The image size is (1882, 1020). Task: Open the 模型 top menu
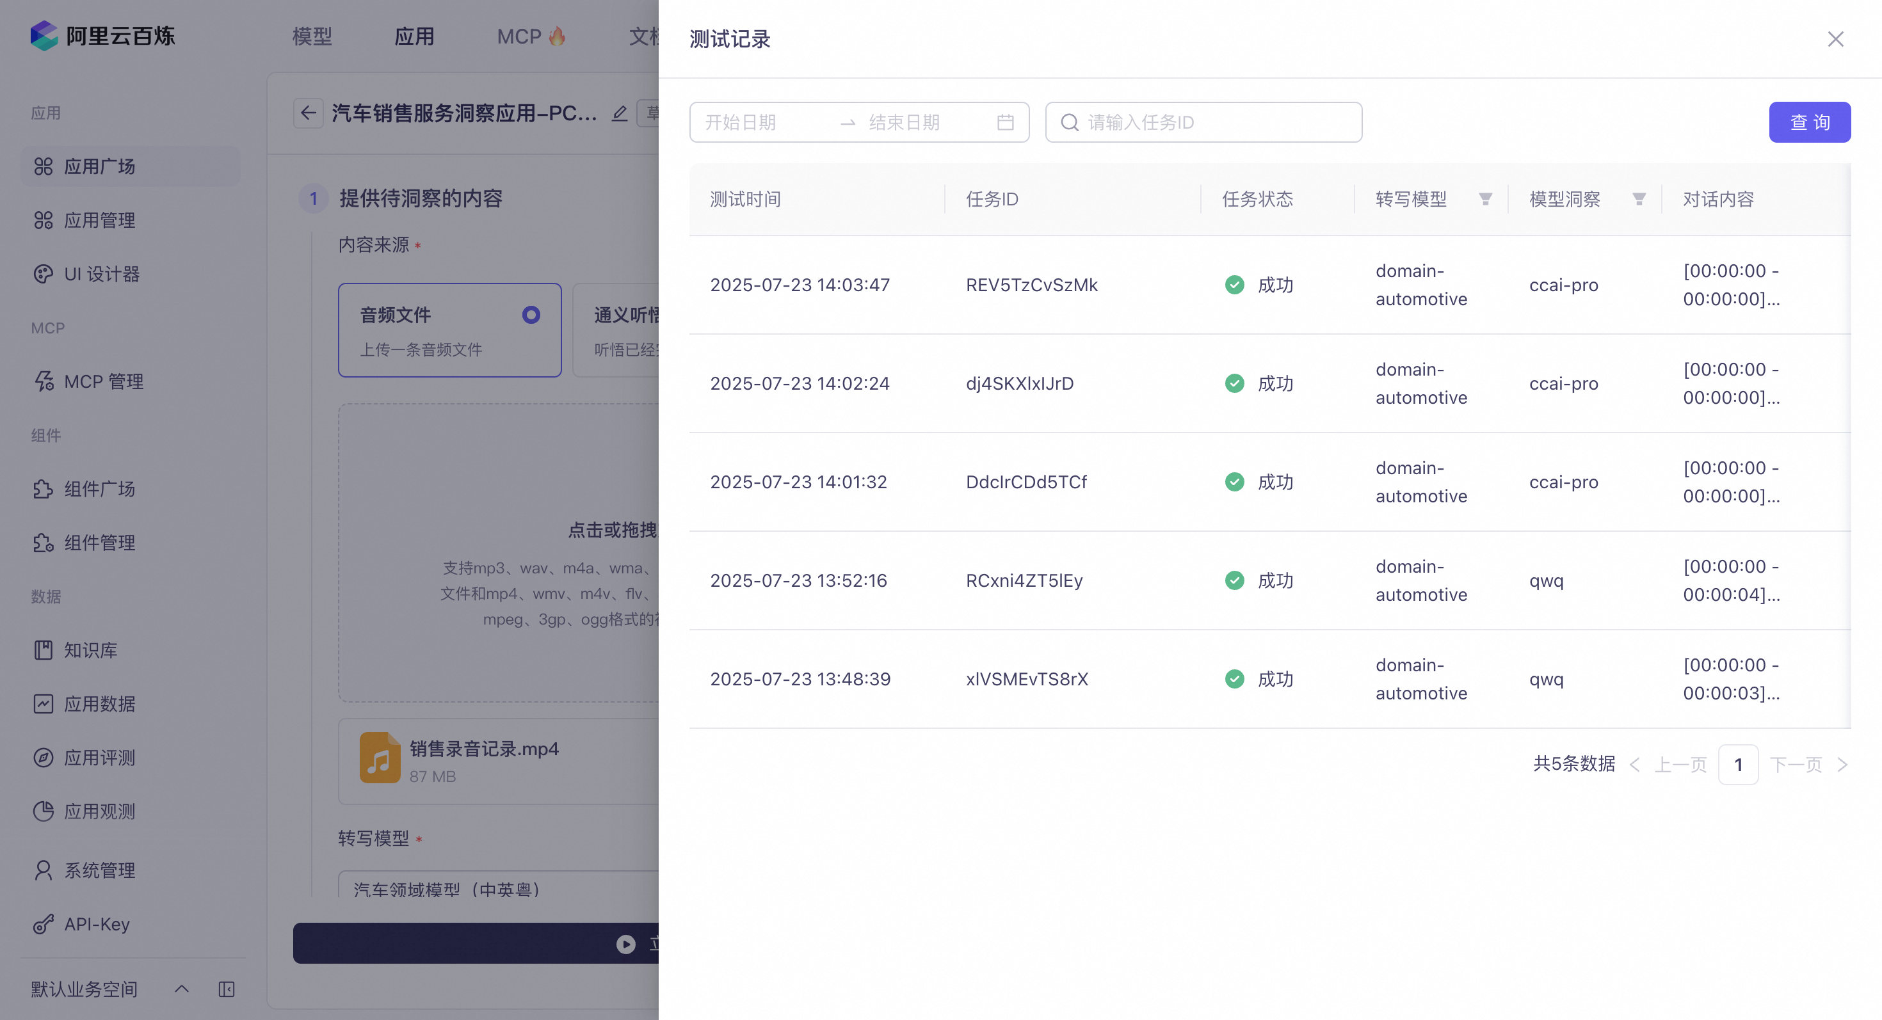(x=312, y=36)
